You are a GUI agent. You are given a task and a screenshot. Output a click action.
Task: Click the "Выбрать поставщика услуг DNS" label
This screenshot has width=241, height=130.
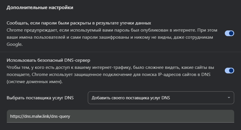click(x=40, y=98)
